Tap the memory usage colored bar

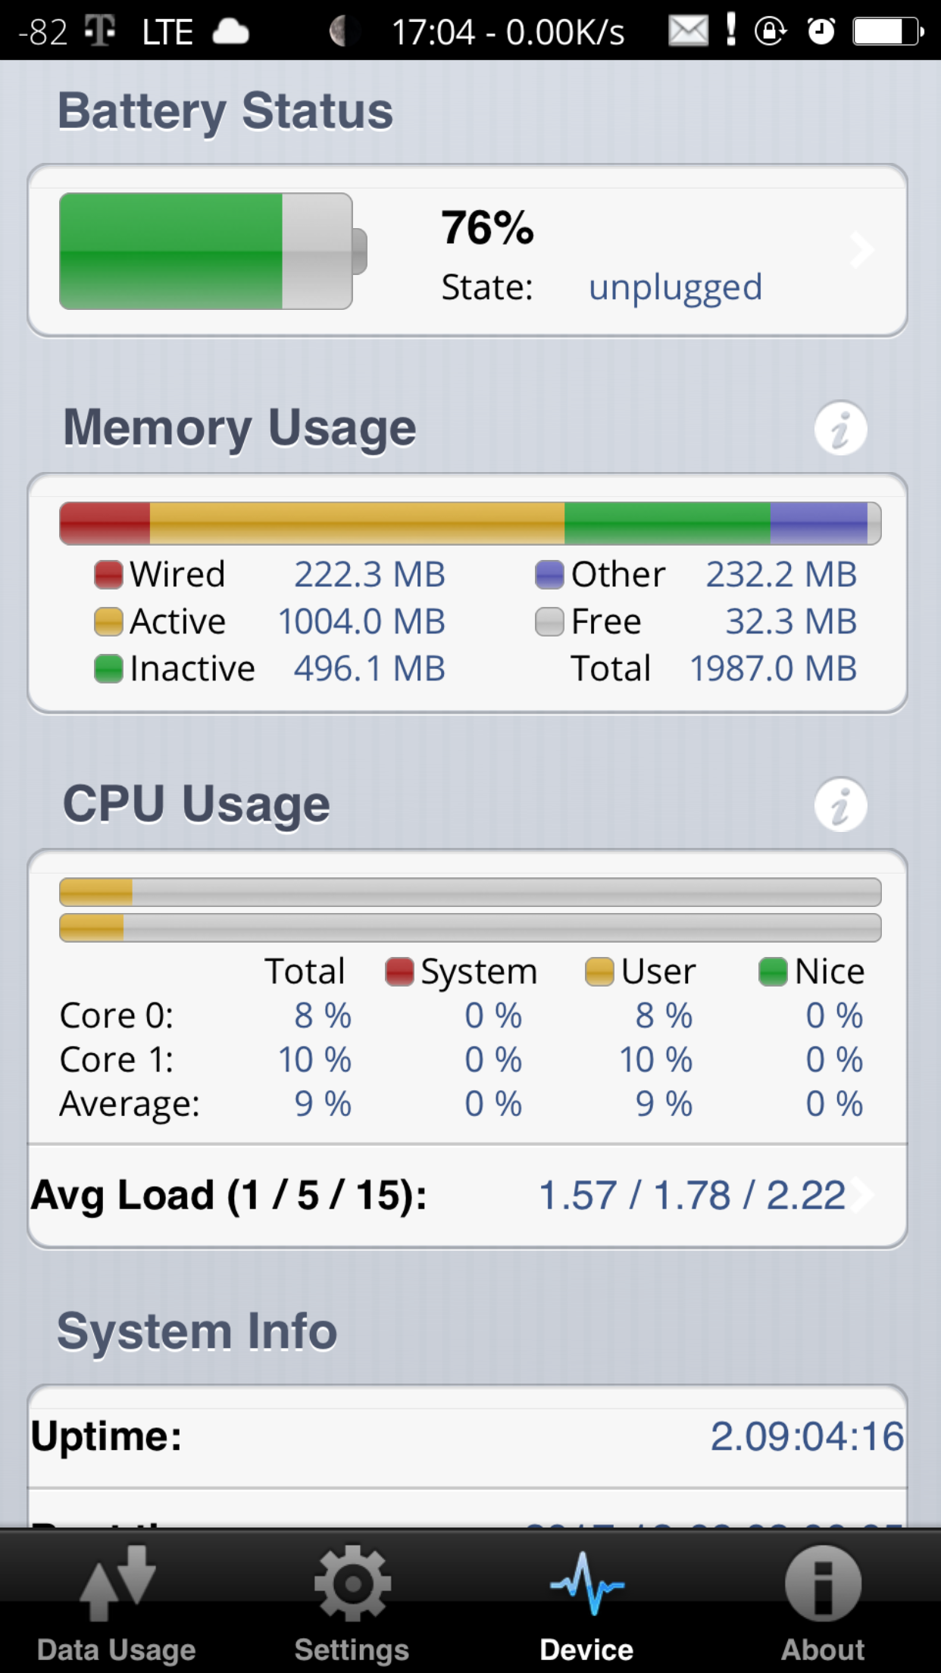pos(470,523)
